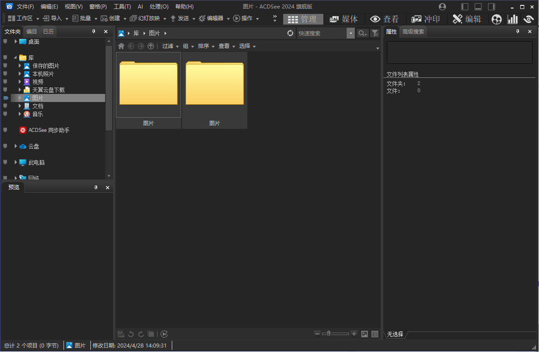Expand the 桌面 tree node

pos(16,42)
